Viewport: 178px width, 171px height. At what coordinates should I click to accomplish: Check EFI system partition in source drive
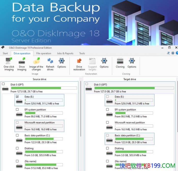coord(17,109)
